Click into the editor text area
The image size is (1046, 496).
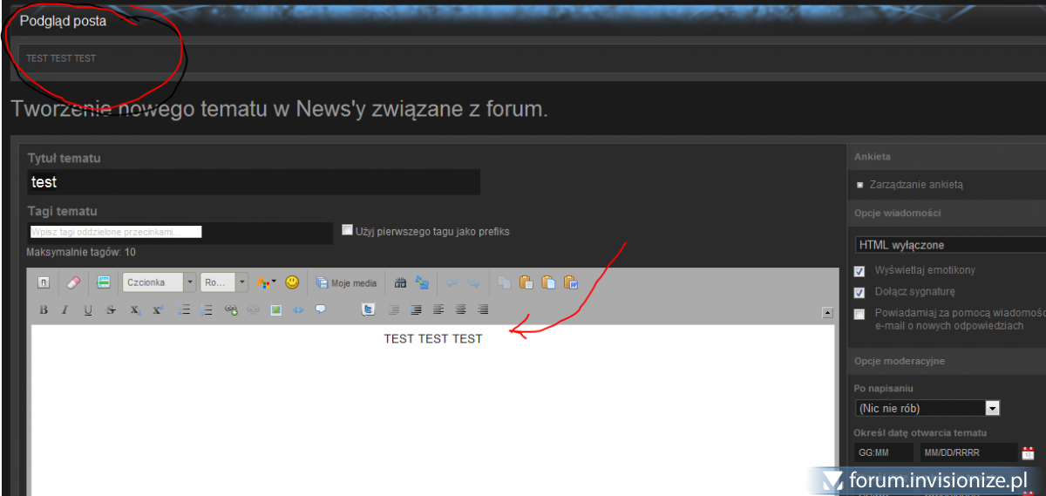pyautogui.click(x=432, y=410)
